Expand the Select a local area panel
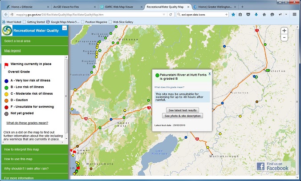 click(35, 41)
